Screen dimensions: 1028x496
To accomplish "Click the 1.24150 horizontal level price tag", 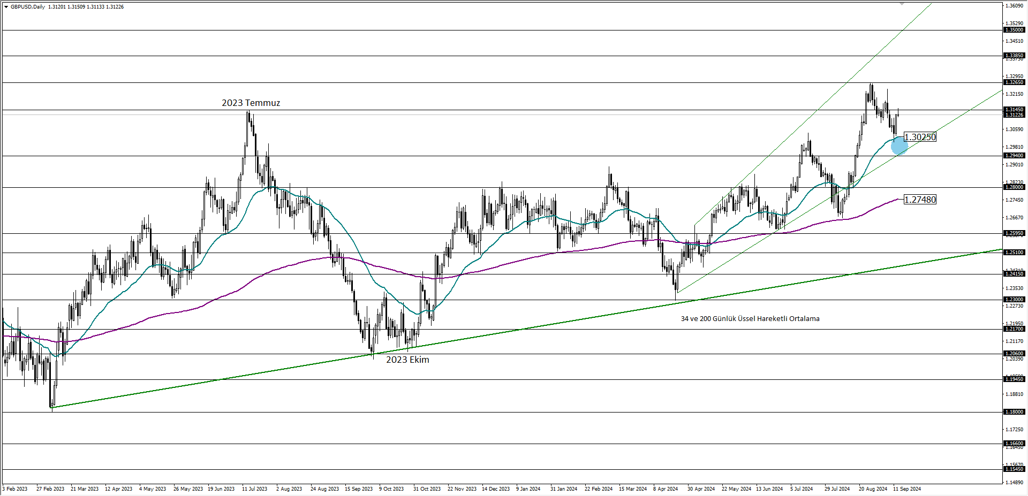I will (x=1014, y=274).
